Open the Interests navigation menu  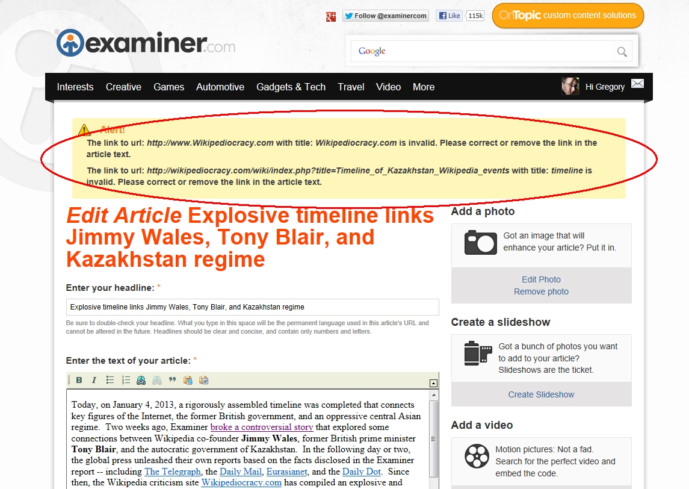pyautogui.click(x=75, y=87)
